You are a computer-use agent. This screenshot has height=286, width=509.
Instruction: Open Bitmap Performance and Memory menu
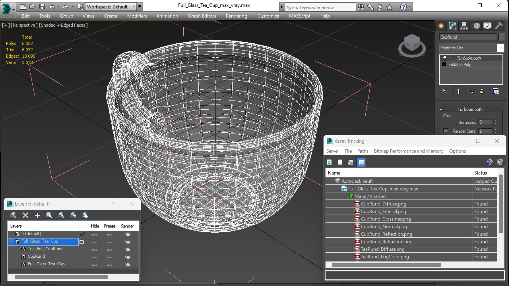pyautogui.click(x=408, y=151)
